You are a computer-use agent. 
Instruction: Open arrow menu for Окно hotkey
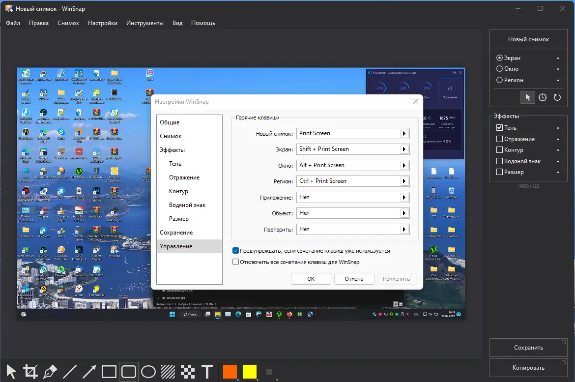[x=404, y=166]
